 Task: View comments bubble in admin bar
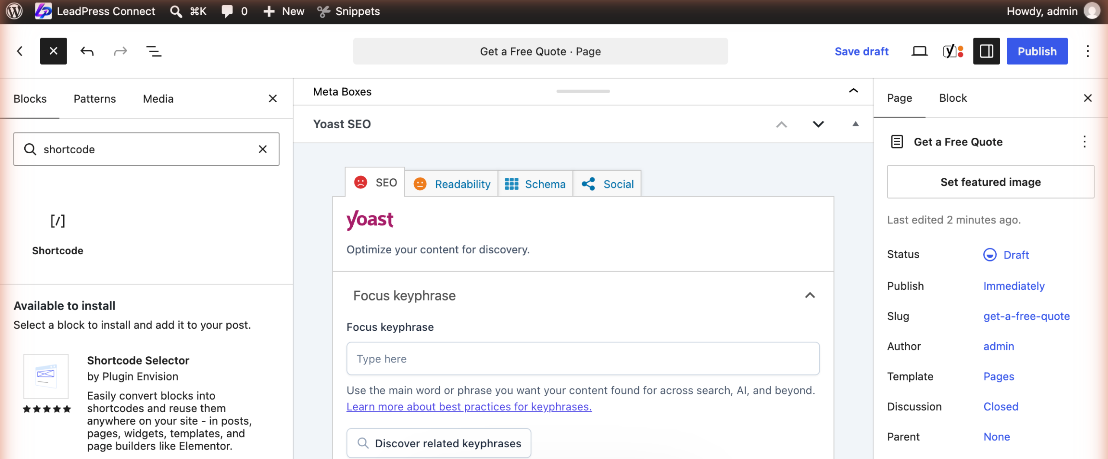[234, 11]
